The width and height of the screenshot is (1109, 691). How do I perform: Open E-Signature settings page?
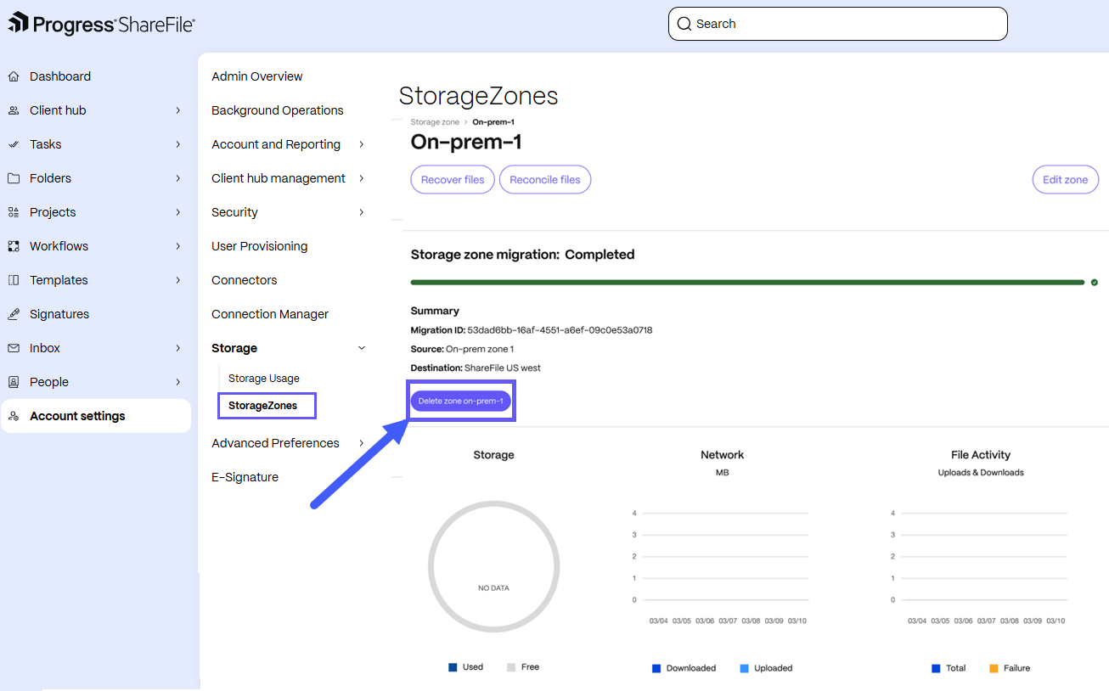click(245, 477)
